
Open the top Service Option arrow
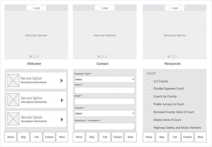tap(62, 81)
